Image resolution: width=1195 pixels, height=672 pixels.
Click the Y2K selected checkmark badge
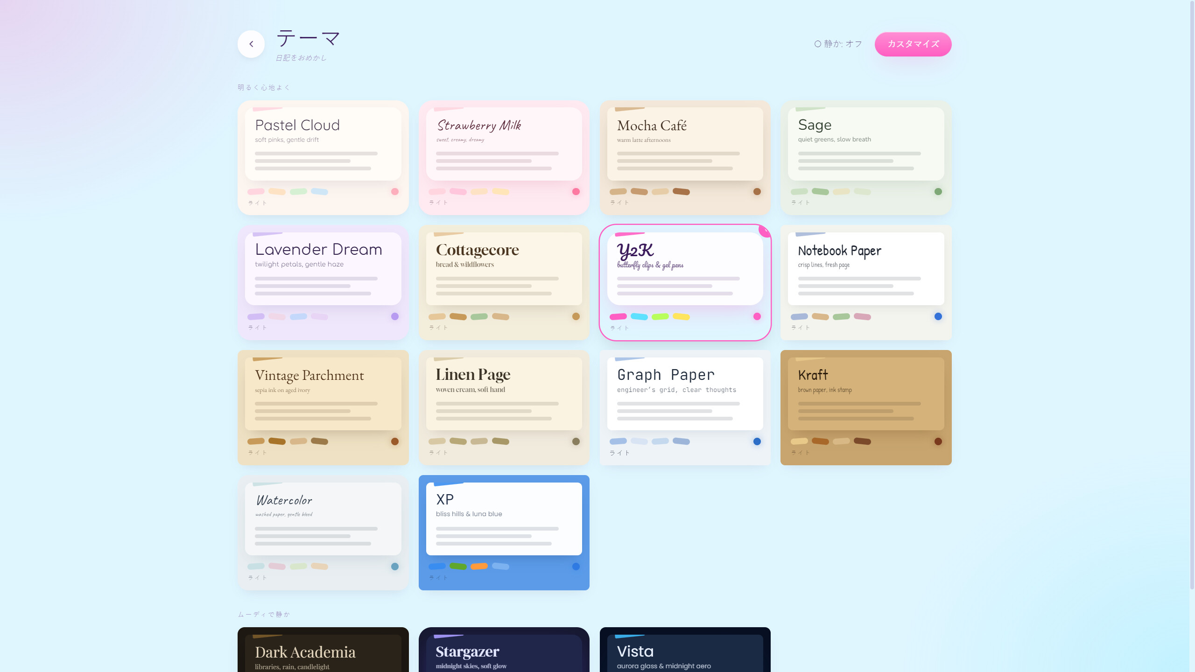click(765, 231)
